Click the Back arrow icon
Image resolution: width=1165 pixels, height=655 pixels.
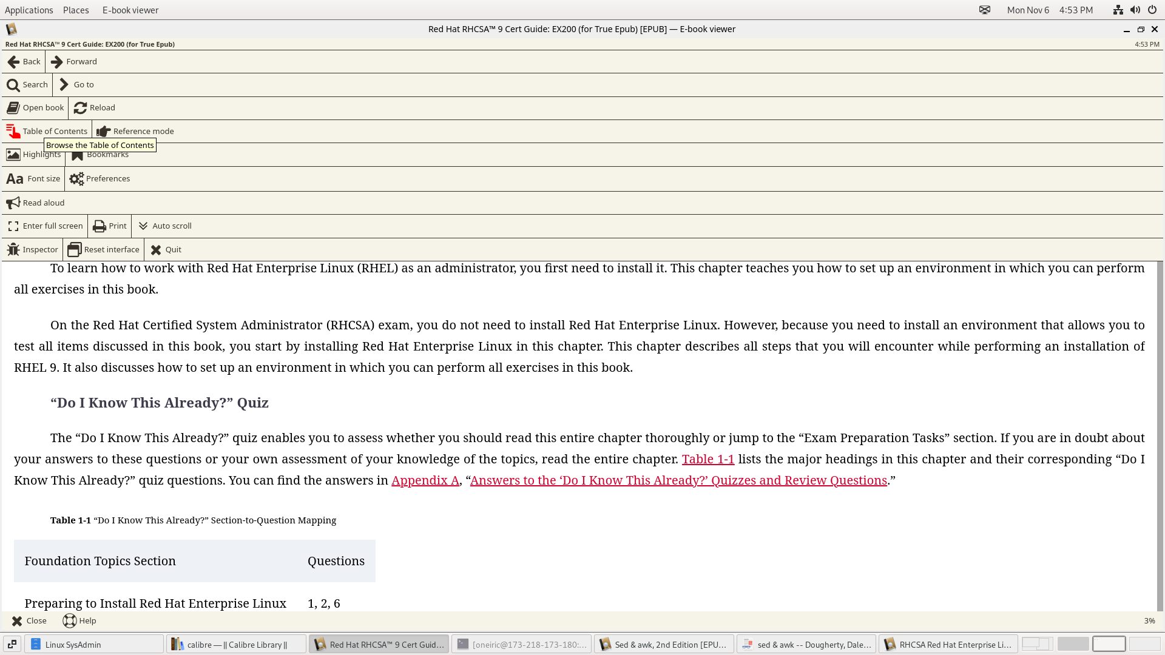[13, 62]
